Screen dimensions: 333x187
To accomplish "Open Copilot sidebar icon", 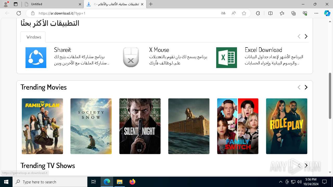I will click(x=327, y=13).
